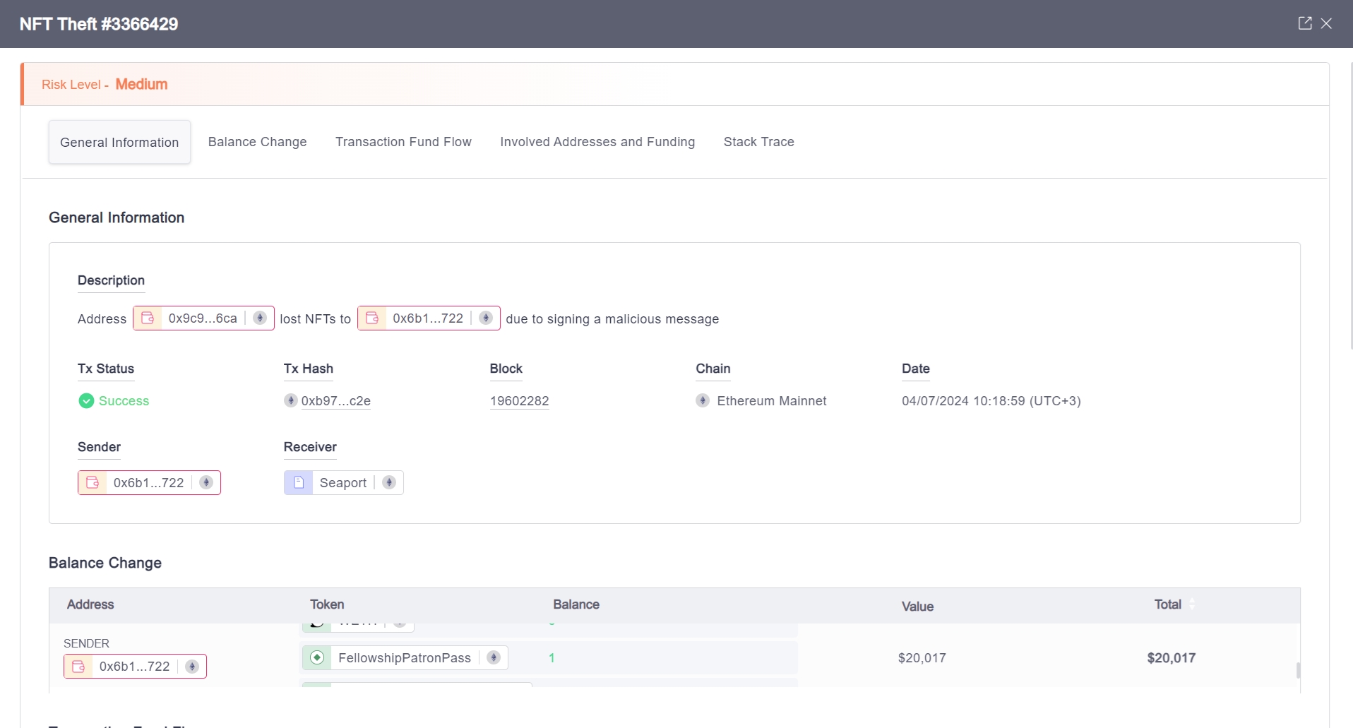The height and width of the screenshot is (728, 1353).
Task: Switch to the Balance Change tab
Action: [x=257, y=142]
